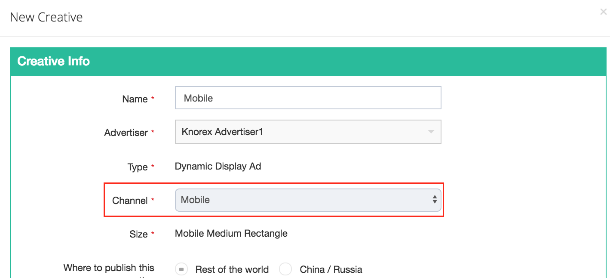Viewport: 610px width, 278px height.
Task: Select the China / Russia radio button
Action: click(285, 269)
